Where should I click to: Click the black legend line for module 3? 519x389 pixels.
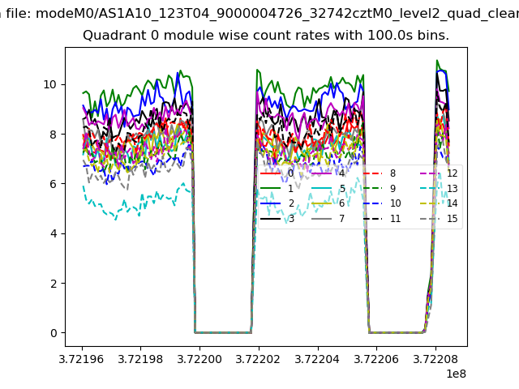[x=271, y=219]
